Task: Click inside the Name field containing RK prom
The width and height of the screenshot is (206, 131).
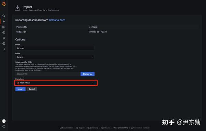Action: point(55,48)
